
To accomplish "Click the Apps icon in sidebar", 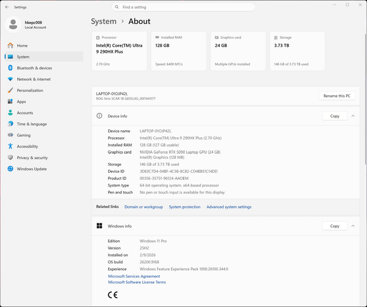I will point(10,102).
